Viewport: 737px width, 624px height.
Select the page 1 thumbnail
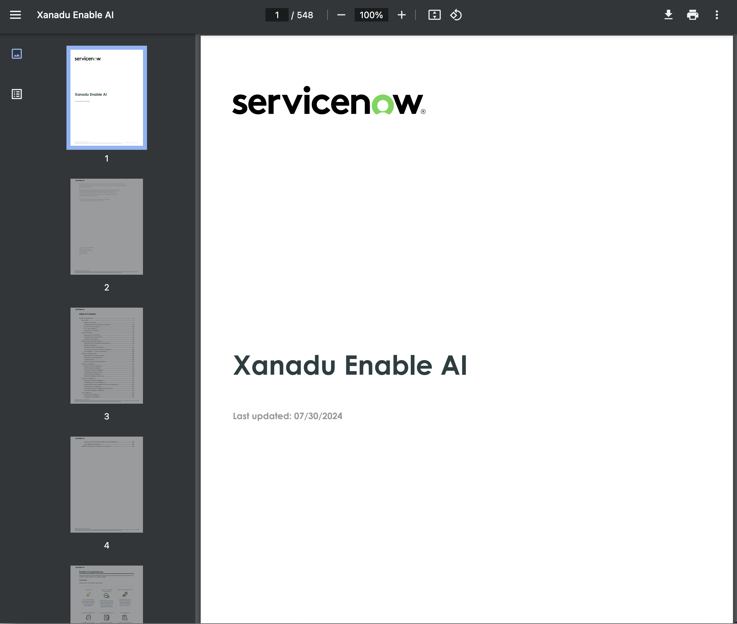[106, 98]
